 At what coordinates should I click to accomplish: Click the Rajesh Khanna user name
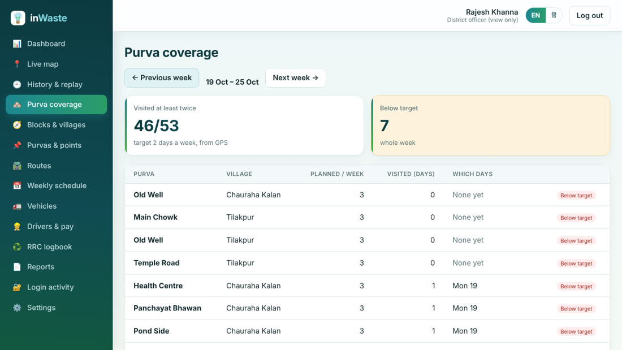pyautogui.click(x=492, y=12)
